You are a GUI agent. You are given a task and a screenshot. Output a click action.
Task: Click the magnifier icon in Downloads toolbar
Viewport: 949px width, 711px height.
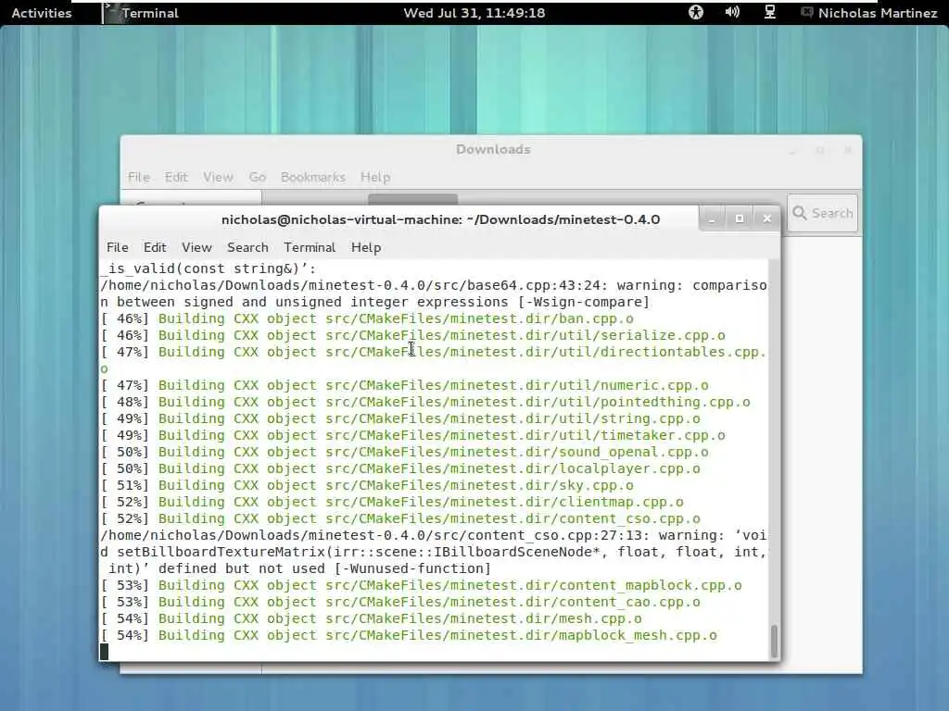coord(800,213)
